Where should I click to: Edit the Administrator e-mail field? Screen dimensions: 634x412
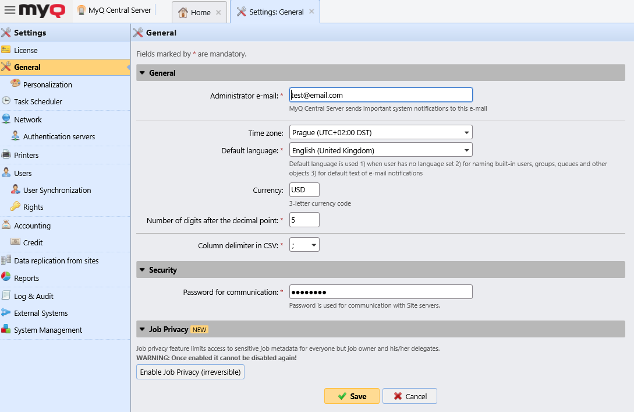coord(381,94)
